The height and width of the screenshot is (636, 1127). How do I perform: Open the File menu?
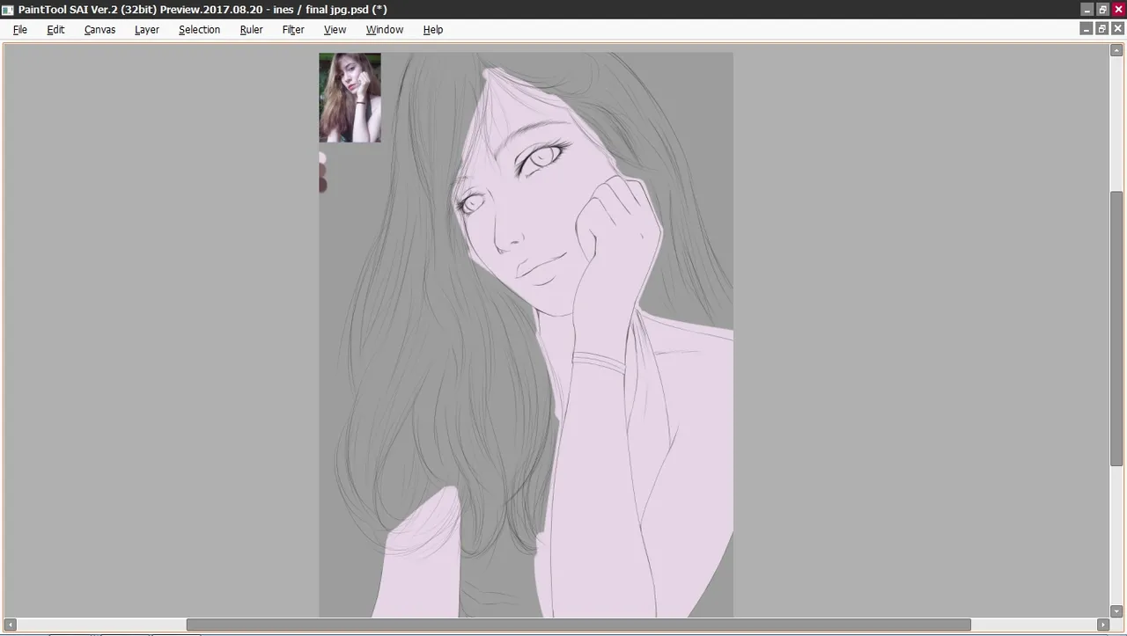click(x=20, y=29)
